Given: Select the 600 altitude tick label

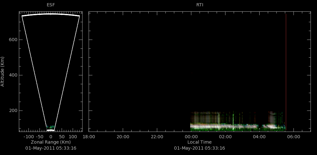Looking at the screenshot, I should tap(13, 40).
